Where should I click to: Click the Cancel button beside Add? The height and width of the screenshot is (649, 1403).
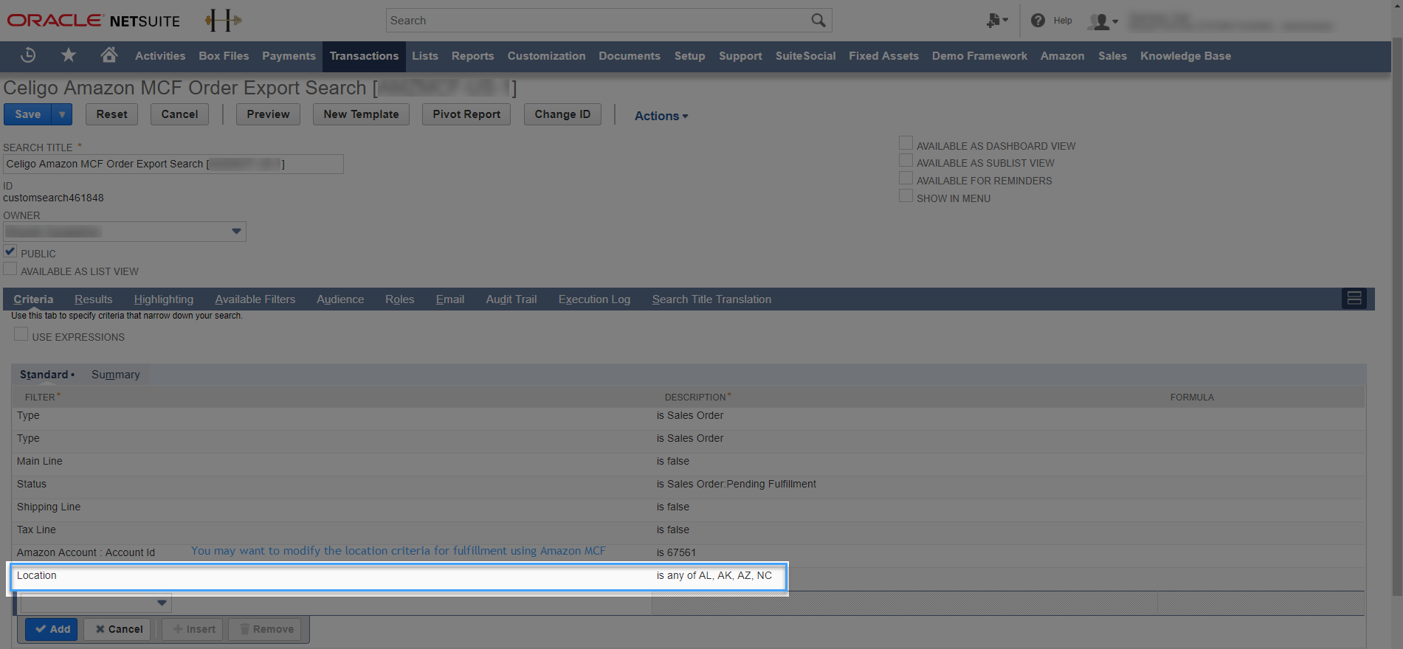coord(117,629)
